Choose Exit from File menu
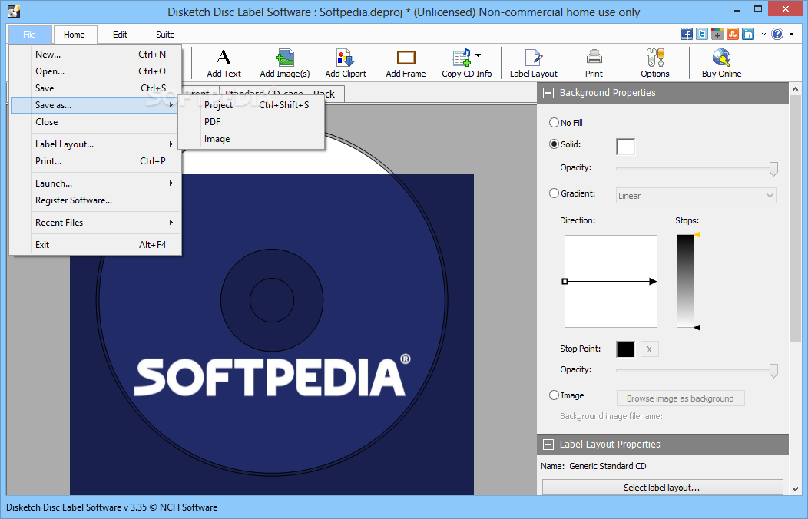This screenshot has height=519, width=808. [96, 245]
